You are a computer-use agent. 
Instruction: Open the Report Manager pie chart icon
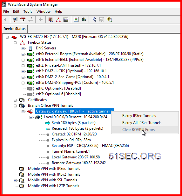[x=84, y=19]
